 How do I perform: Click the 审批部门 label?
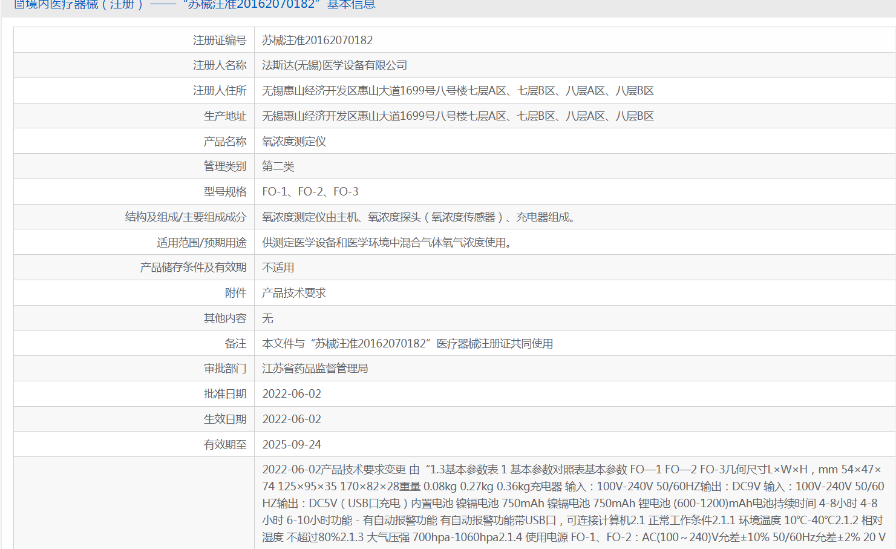coord(225,369)
